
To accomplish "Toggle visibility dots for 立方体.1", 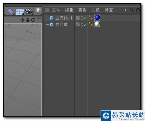I will click(82, 18).
